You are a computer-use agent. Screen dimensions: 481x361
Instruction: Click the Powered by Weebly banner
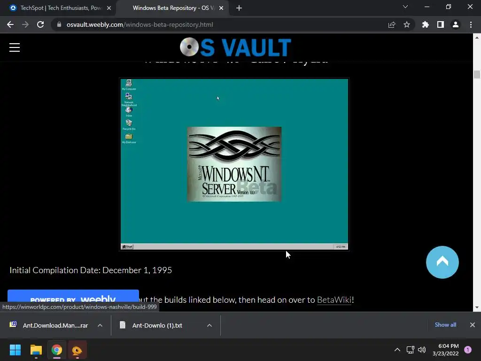73,296
